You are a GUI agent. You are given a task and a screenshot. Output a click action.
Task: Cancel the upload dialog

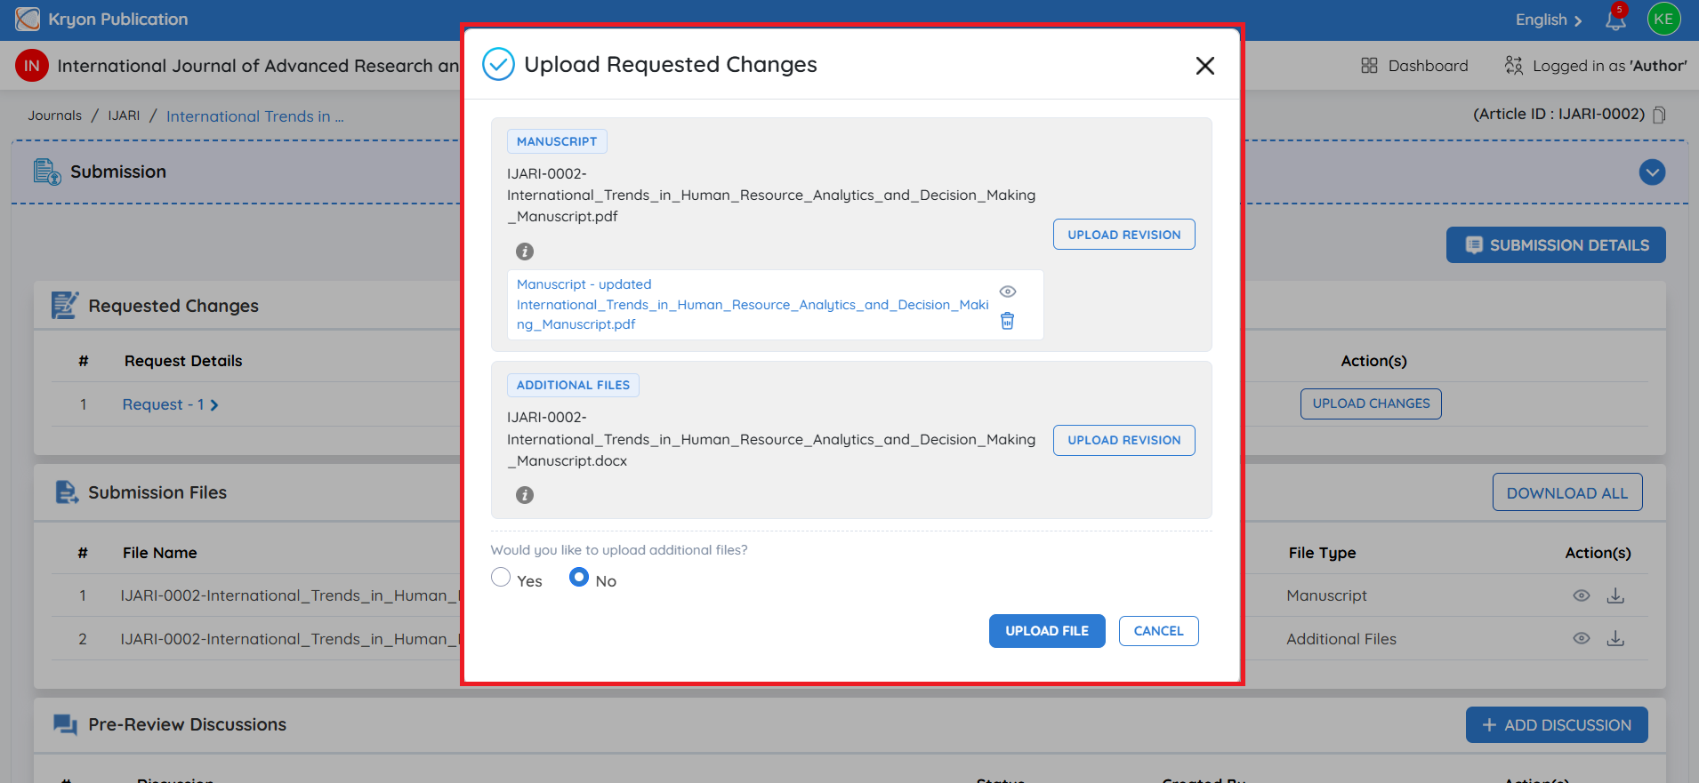pyautogui.click(x=1159, y=631)
